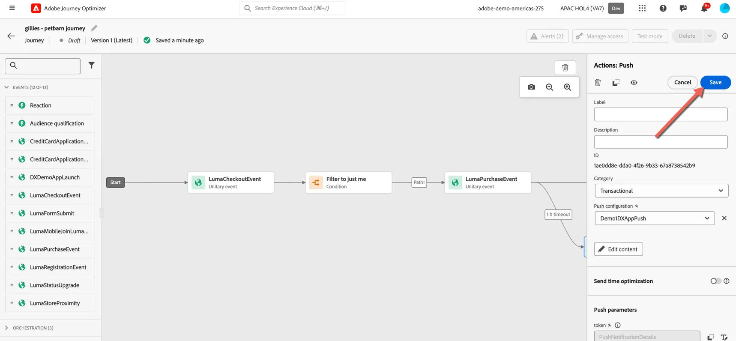Clear the Push configuration selection
The width and height of the screenshot is (736, 341).
point(724,218)
